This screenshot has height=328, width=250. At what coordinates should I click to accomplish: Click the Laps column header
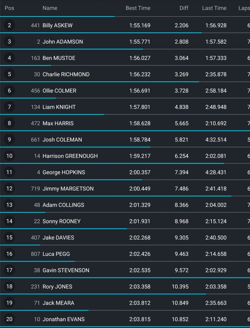[244, 8]
